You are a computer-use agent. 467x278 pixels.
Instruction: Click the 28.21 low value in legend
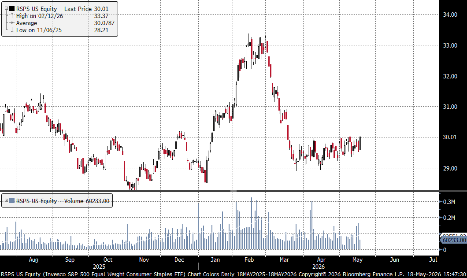(x=101, y=30)
